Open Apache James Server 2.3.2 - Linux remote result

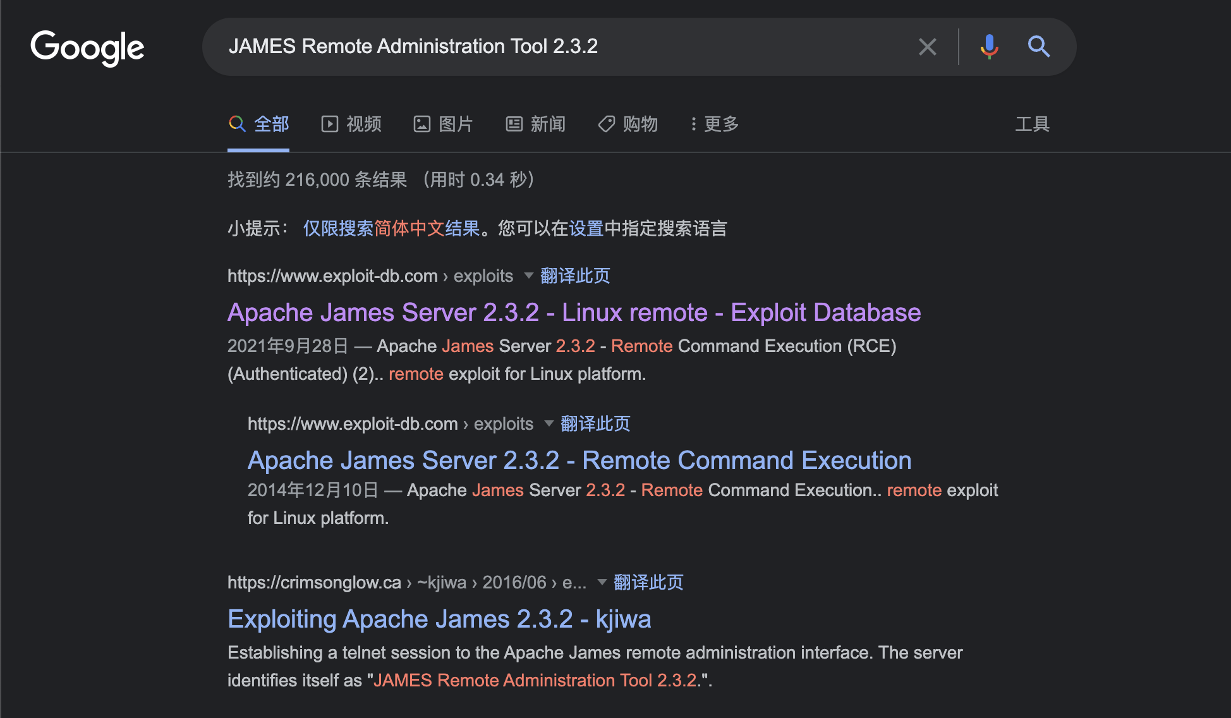click(574, 312)
